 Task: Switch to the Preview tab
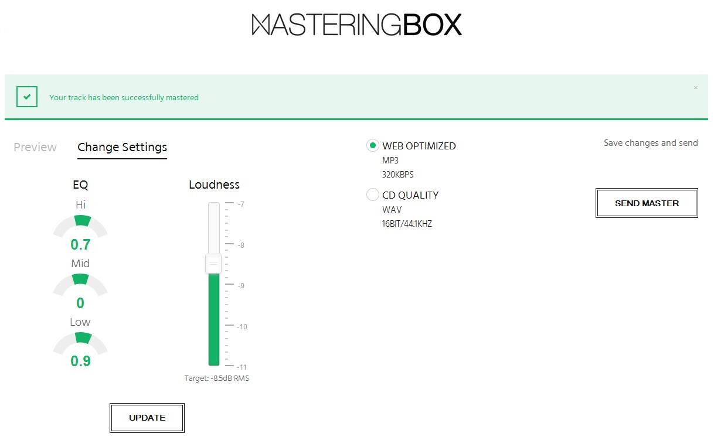(35, 147)
